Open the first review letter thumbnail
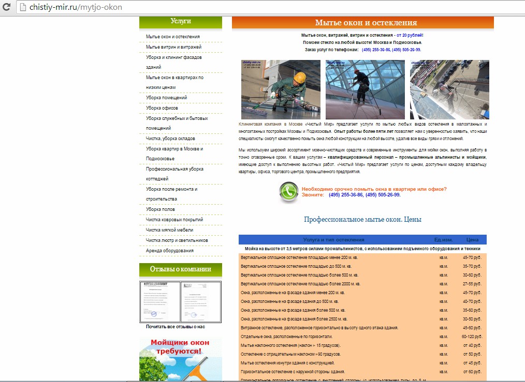525x382 pixels. coord(159,302)
